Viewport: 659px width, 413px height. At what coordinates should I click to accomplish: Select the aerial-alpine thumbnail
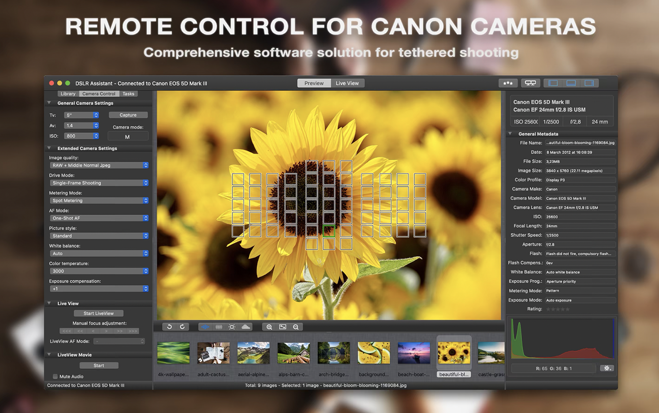(253, 353)
